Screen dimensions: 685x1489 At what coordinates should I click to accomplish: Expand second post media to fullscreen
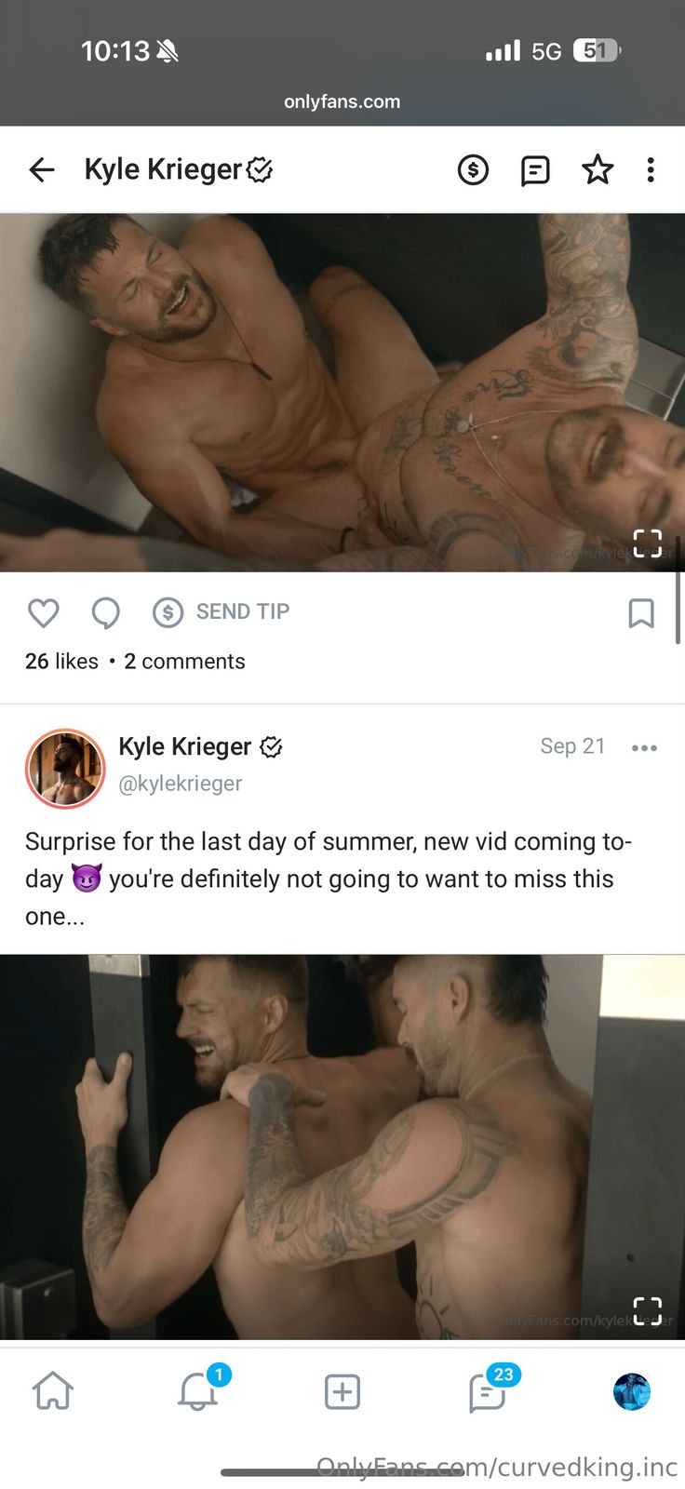click(647, 1311)
